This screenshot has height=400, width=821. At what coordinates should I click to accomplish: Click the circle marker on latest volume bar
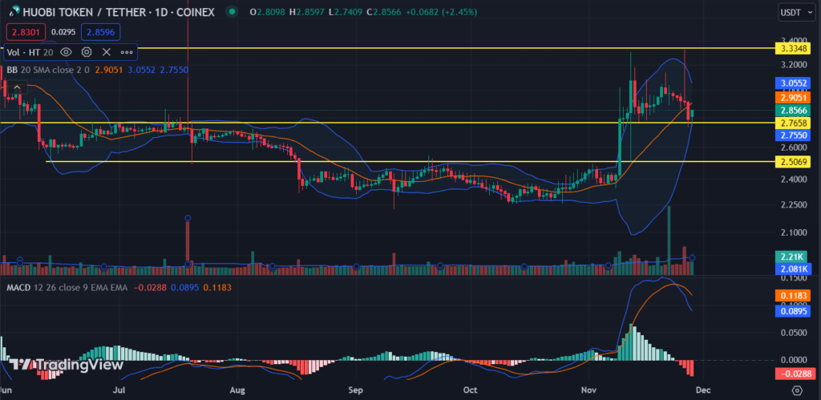[x=692, y=257]
